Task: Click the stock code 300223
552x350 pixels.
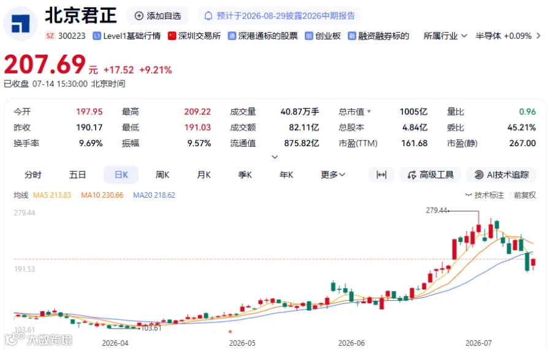Action: [72, 36]
